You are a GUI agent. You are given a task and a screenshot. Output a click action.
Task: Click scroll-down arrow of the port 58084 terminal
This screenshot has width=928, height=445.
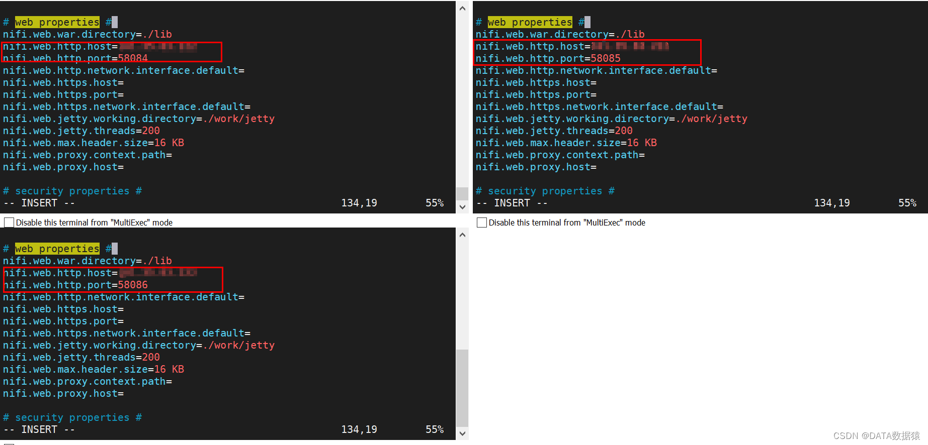pyautogui.click(x=462, y=207)
